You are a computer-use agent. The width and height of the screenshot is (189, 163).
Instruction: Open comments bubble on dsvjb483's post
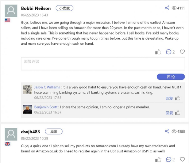point(169,159)
